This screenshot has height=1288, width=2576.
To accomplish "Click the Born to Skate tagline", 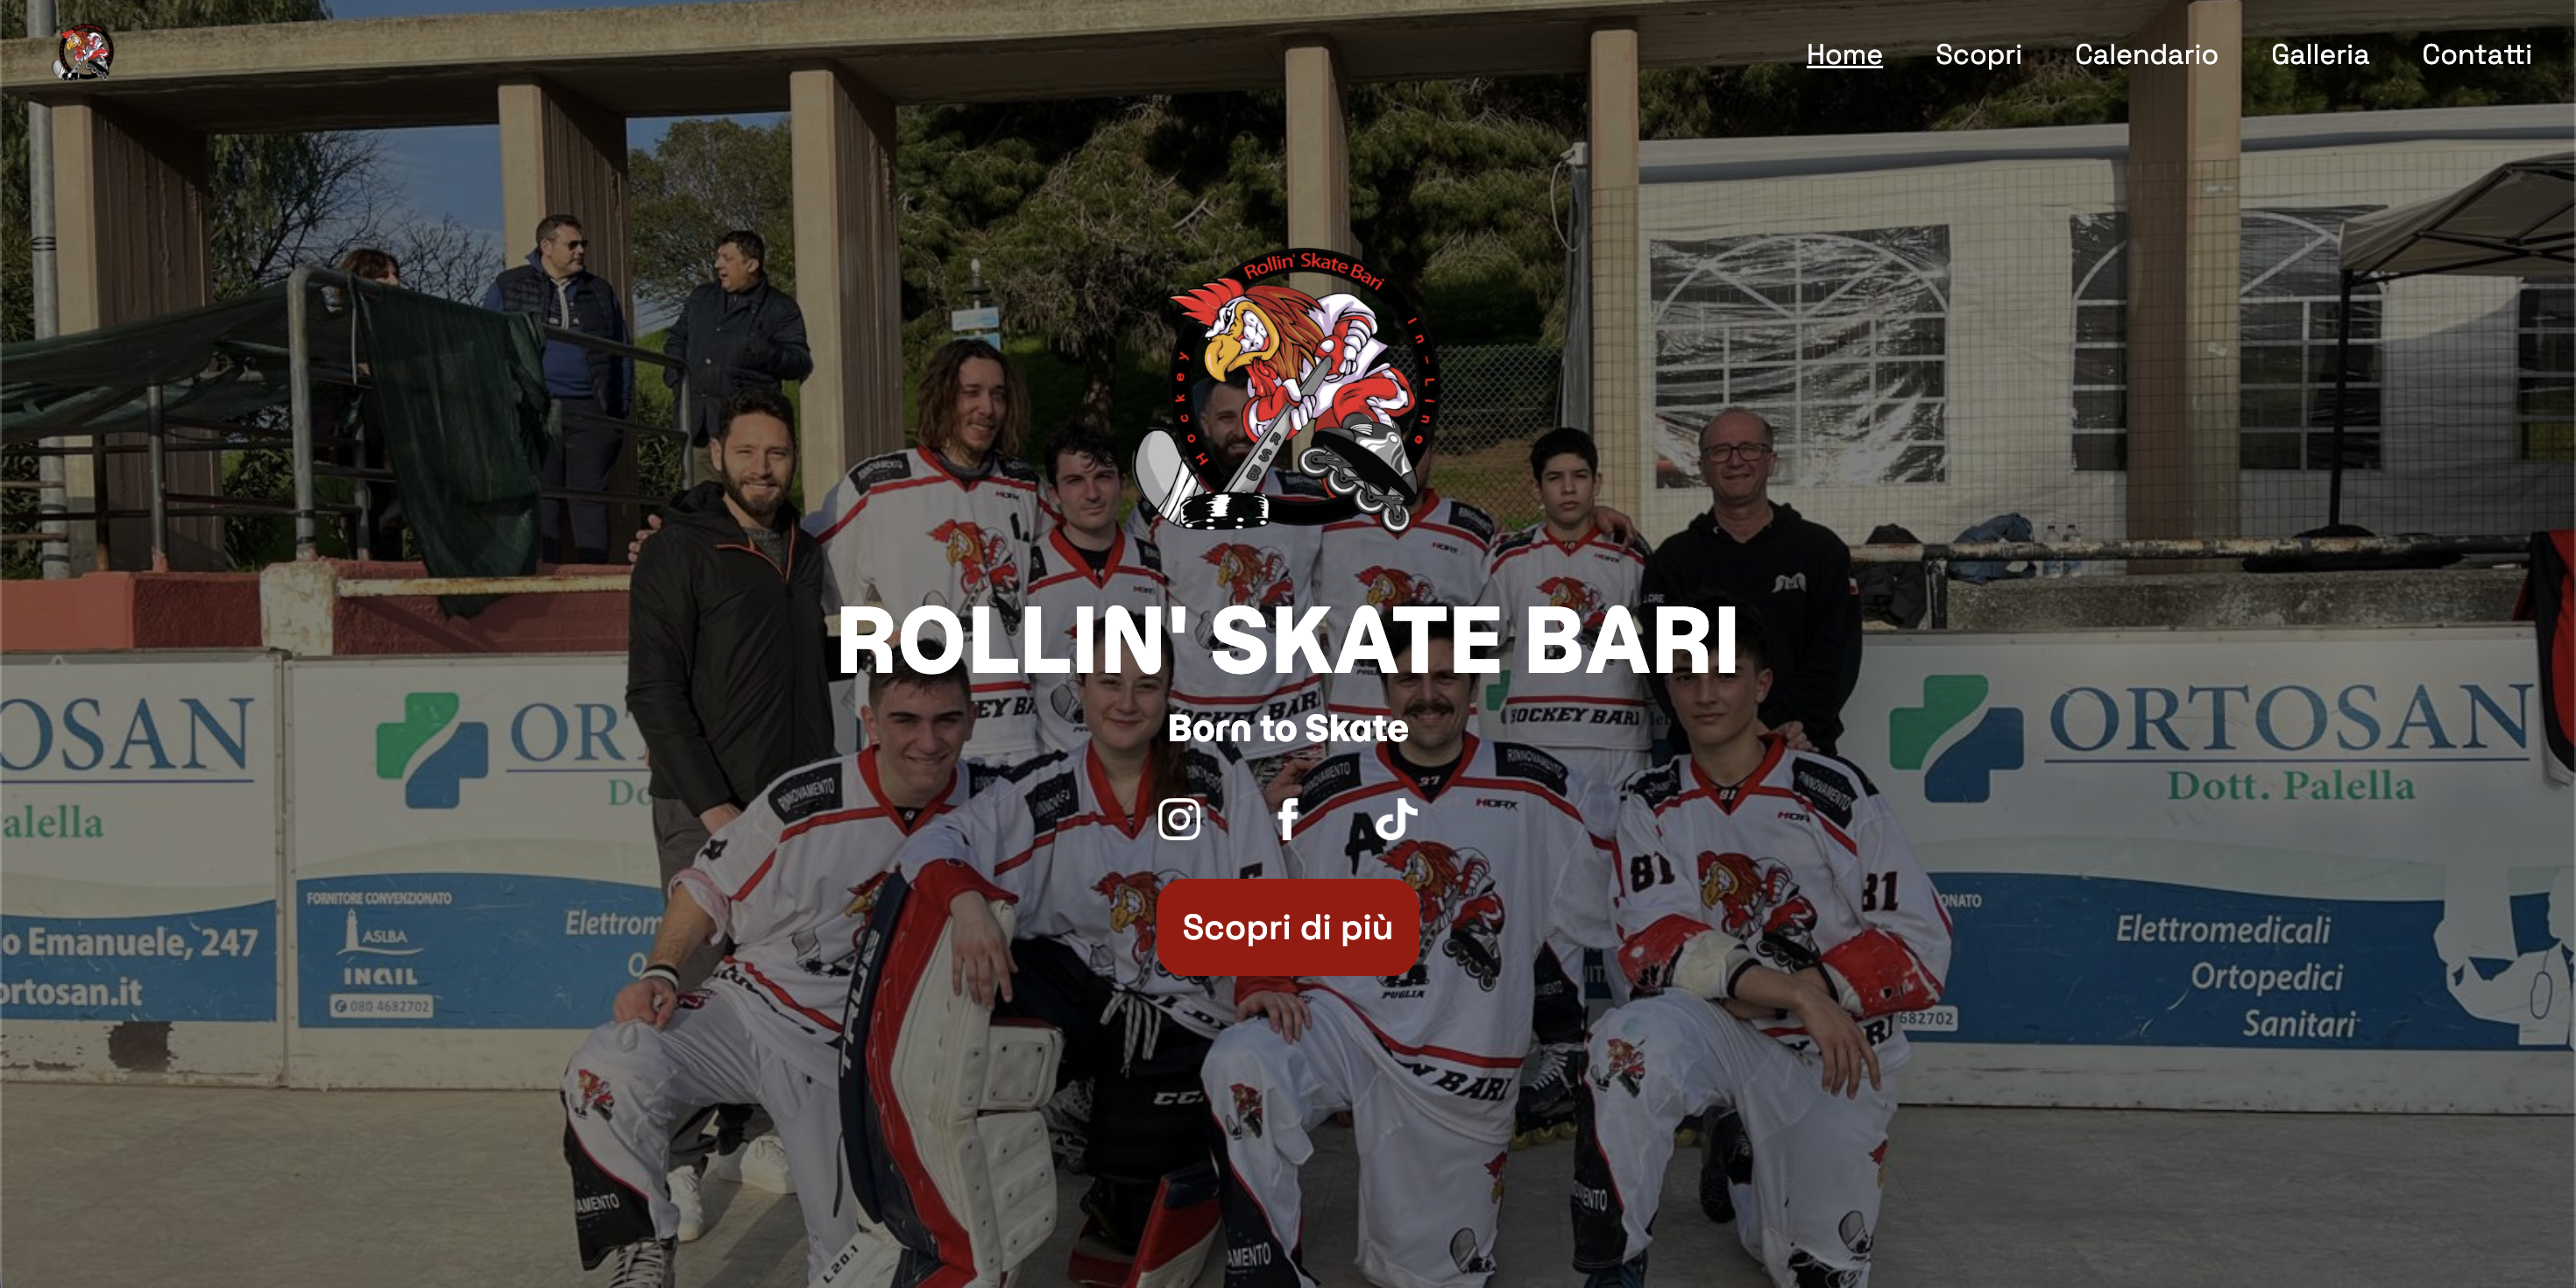I will [1288, 728].
